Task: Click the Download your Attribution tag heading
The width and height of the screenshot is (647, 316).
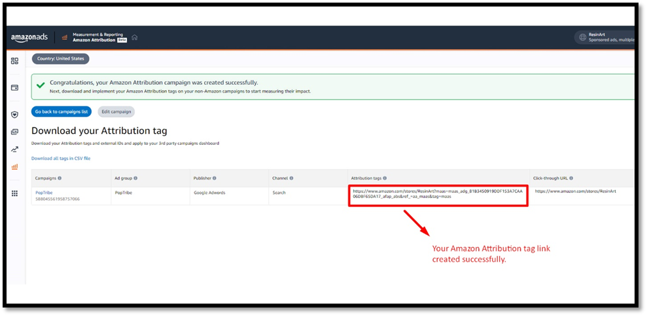Action: coord(99,131)
